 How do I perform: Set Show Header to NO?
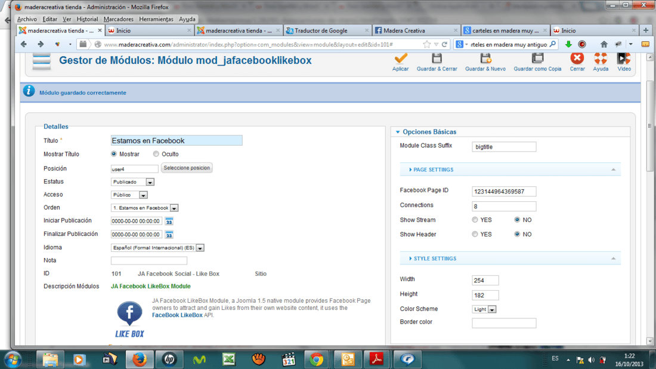click(517, 234)
